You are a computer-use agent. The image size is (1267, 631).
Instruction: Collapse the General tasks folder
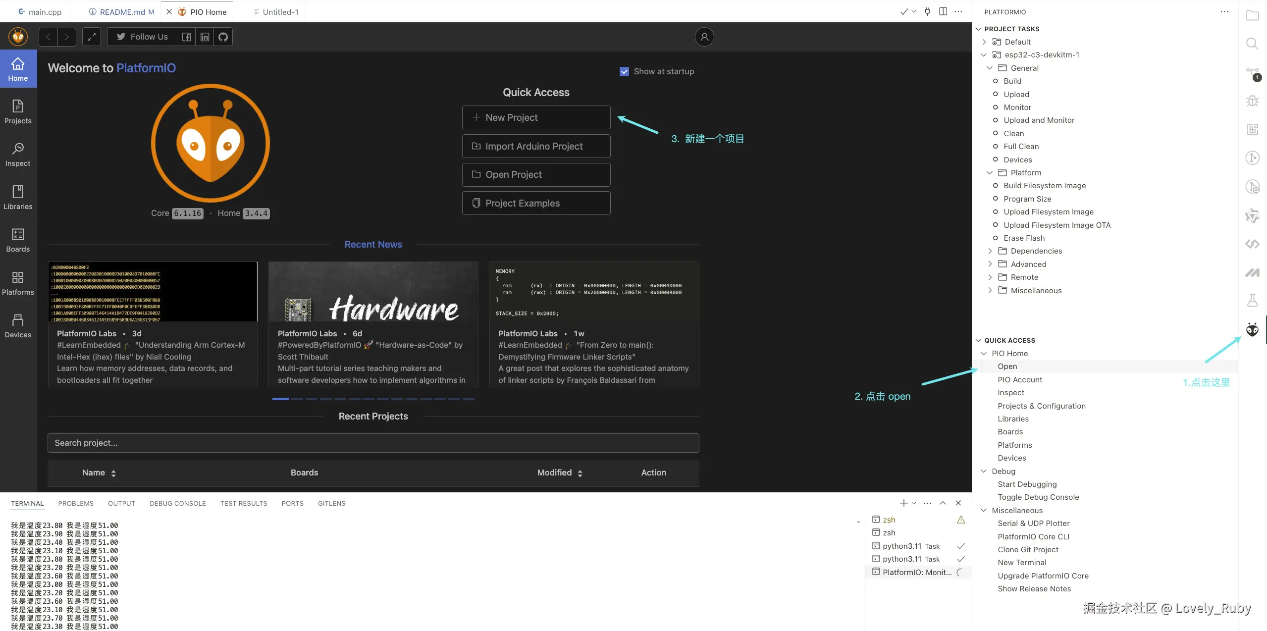[1024, 68]
